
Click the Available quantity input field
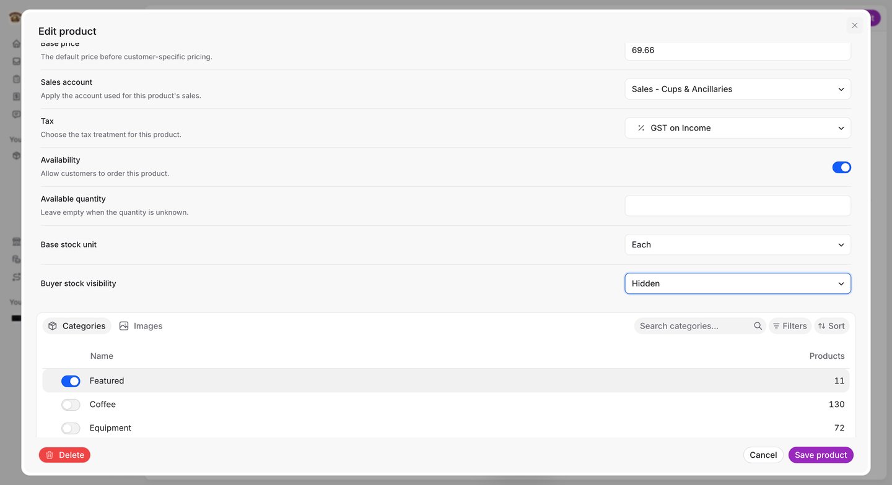(738, 205)
